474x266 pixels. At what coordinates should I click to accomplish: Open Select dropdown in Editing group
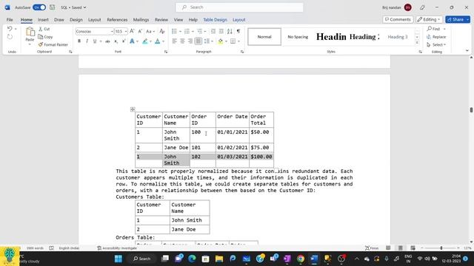[x=436, y=44]
